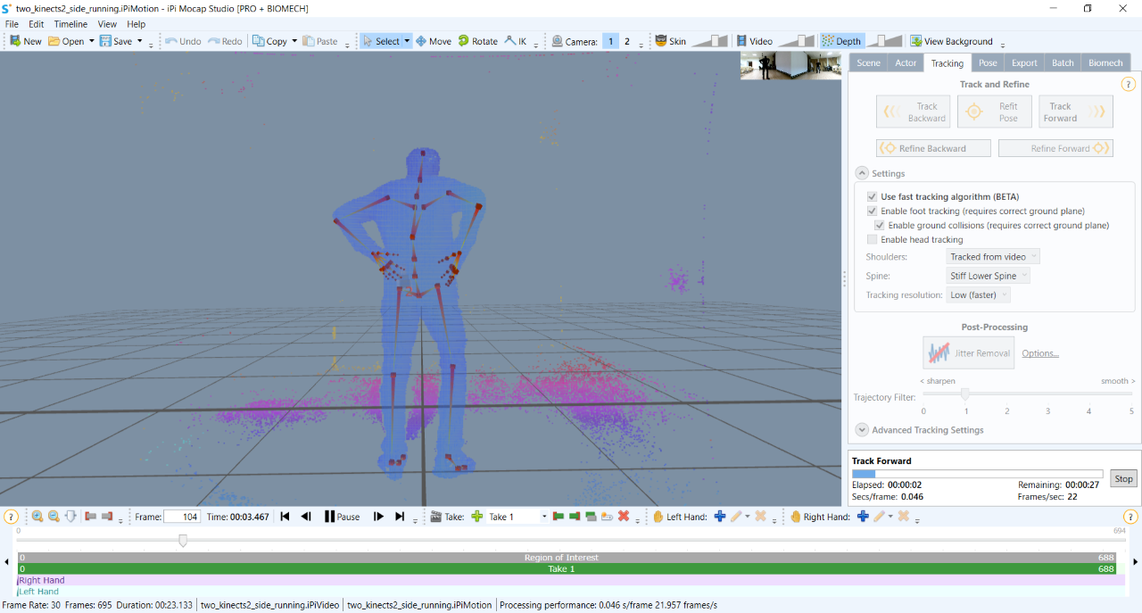Click the Trajectory Filter slider handle
The width and height of the screenshot is (1142, 613).
(x=964, y=393)
